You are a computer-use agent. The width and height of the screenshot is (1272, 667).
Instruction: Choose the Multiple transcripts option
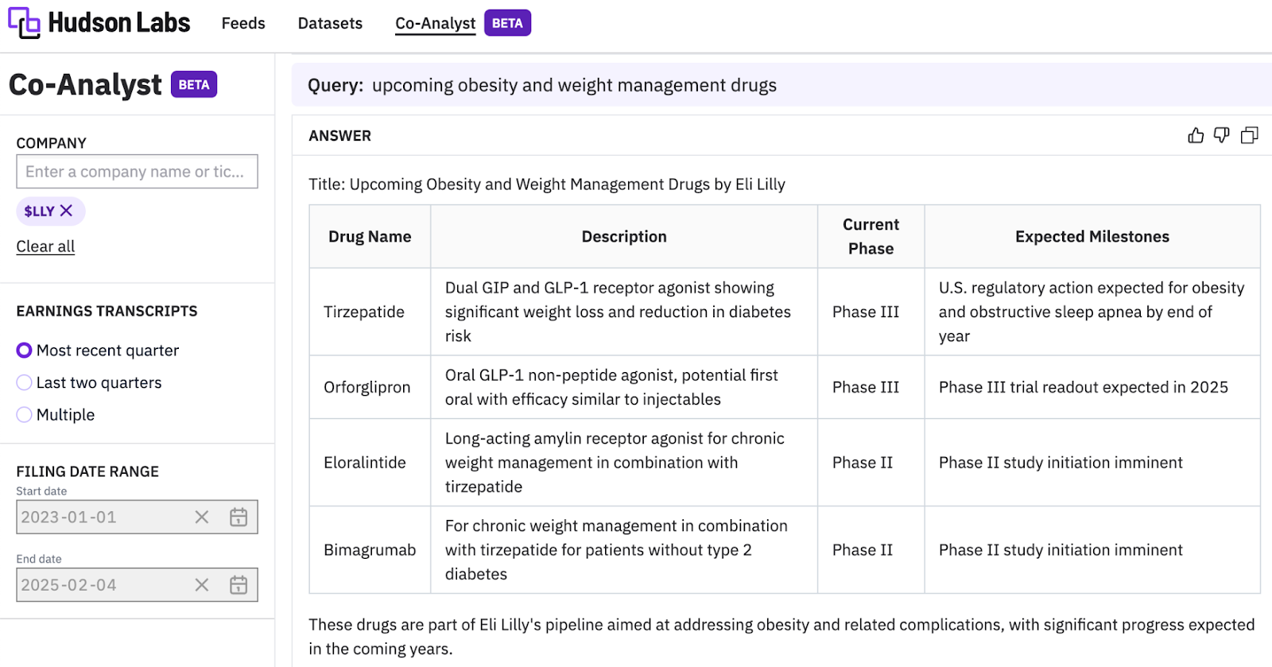(x=25, y=415)
